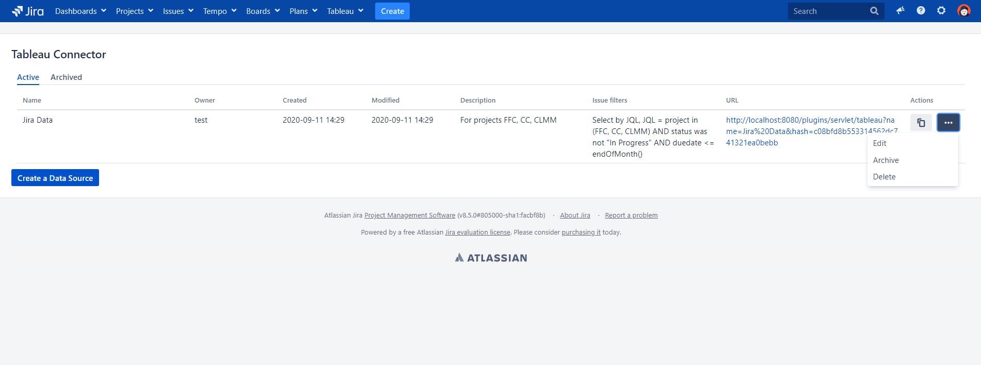Switch to the Archived tab
The height and width of the screenshot is (365, 981).
pyautogui.click(x=66, y=77)
